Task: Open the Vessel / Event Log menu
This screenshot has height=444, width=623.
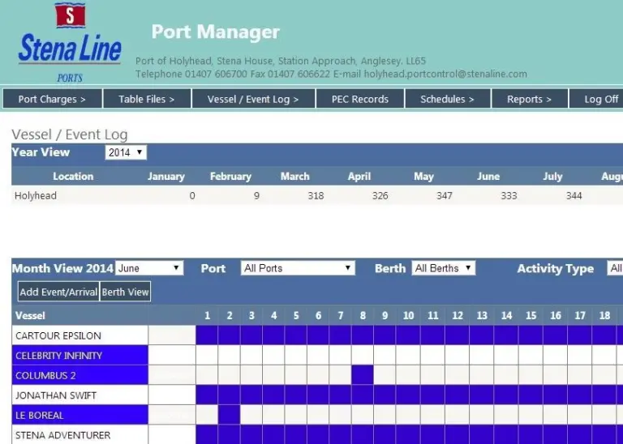Action: (x=253, y=99)
